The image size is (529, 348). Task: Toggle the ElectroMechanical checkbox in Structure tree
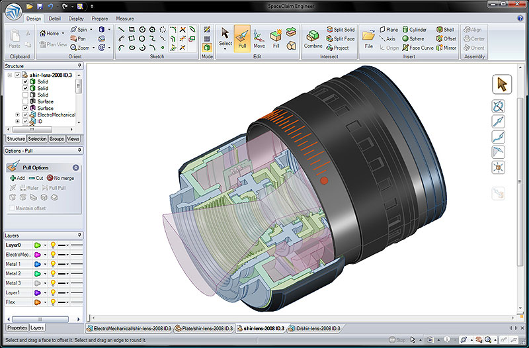click(x=26, y=114)
